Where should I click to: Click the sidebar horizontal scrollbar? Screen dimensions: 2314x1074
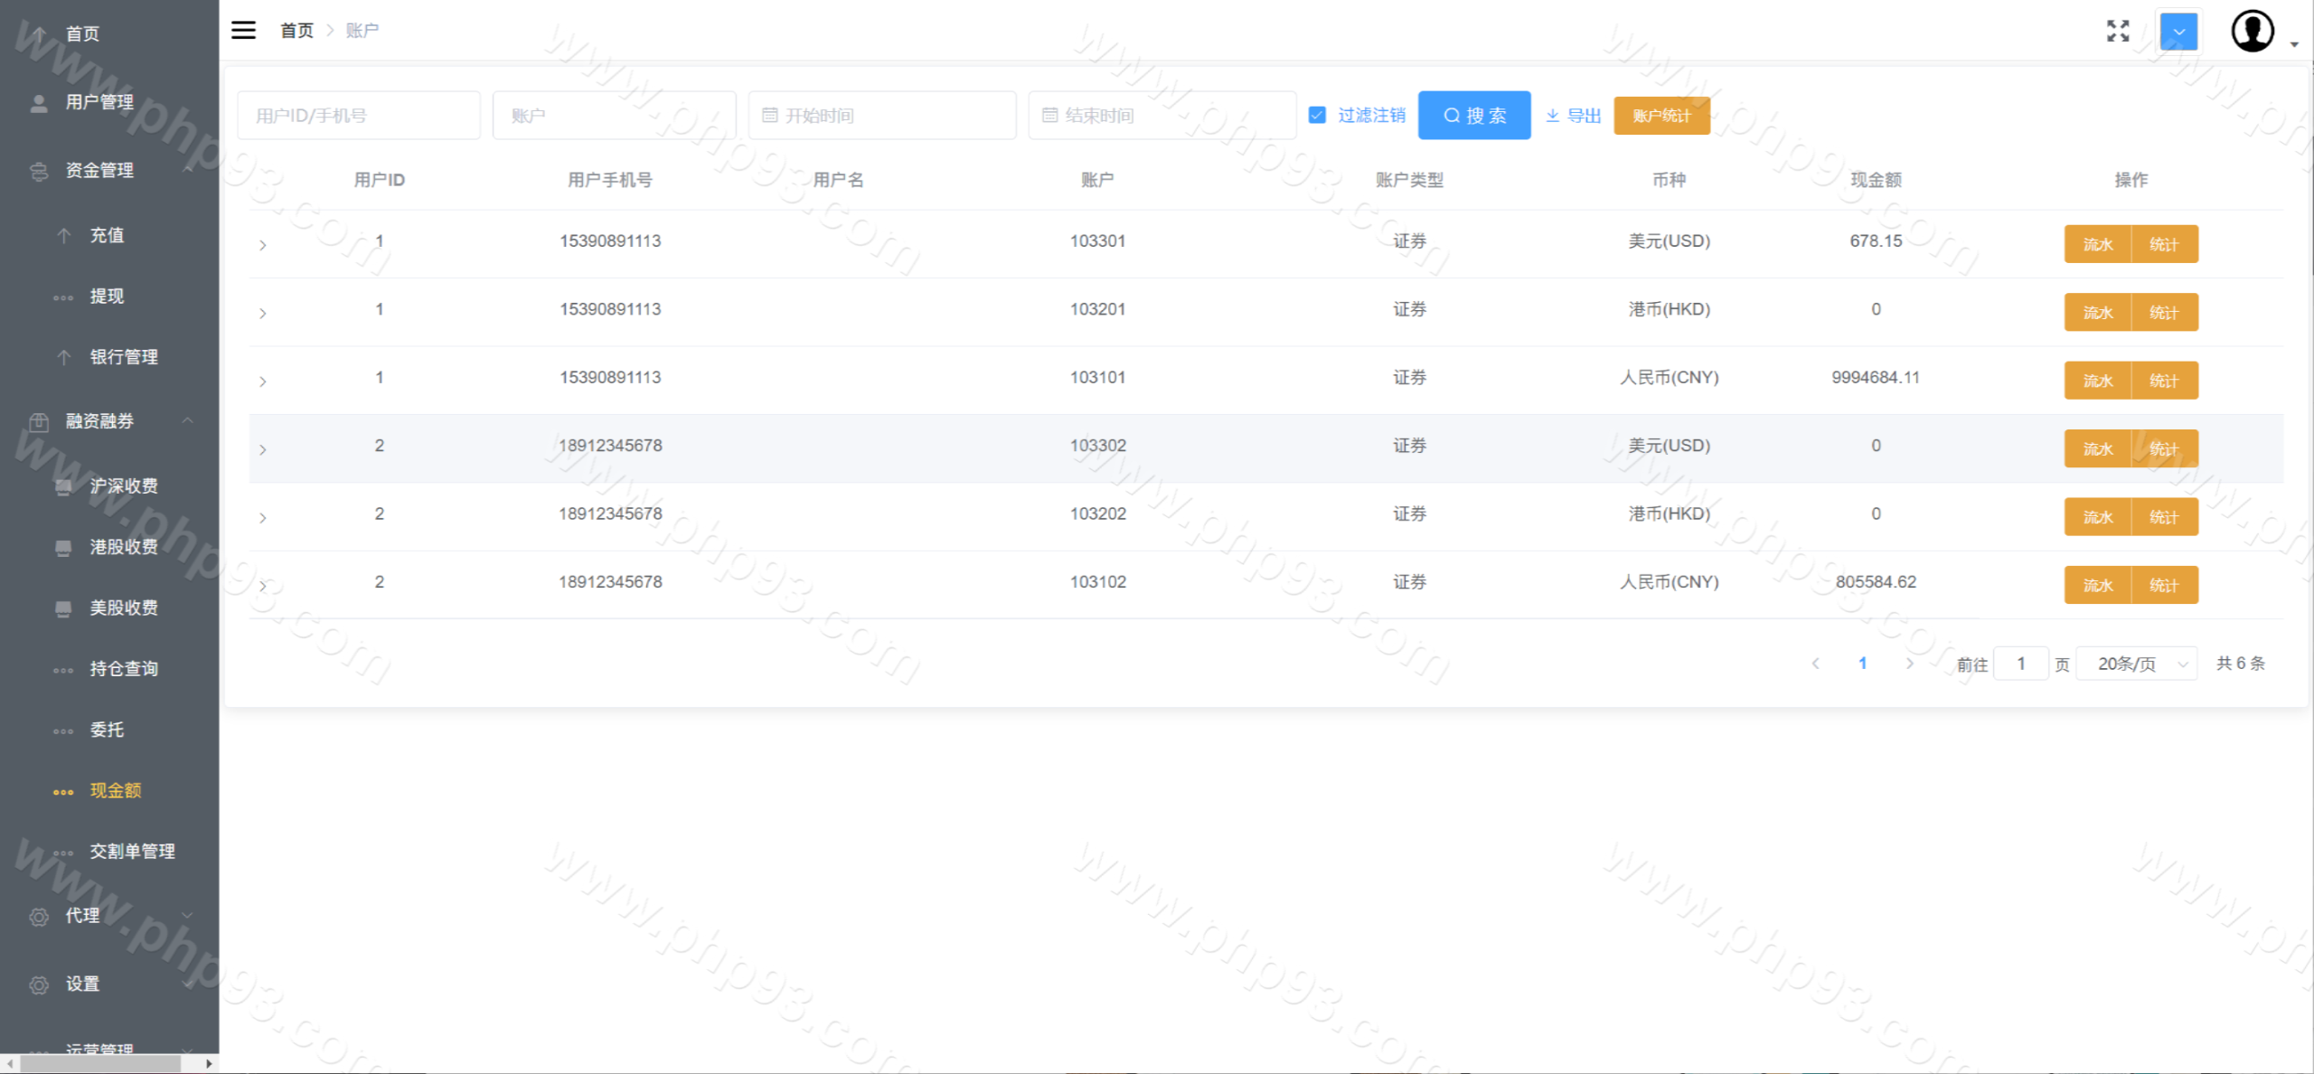point(99,1064)
